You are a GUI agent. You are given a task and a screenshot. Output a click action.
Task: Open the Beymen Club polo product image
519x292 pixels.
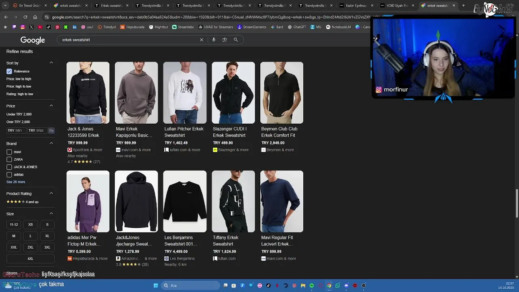pyautogui.click(x=282, y=93)
